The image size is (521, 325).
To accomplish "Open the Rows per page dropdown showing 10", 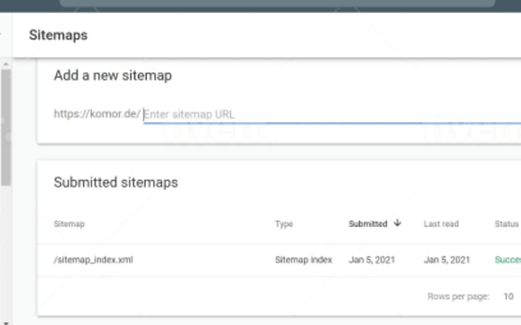I will tap(509, 296).
